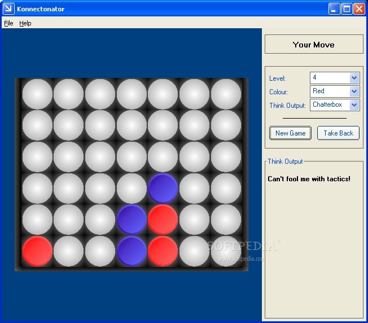Click the top-right empty board cell
This screenshot has height=323, width=368.
coord(226,94)
